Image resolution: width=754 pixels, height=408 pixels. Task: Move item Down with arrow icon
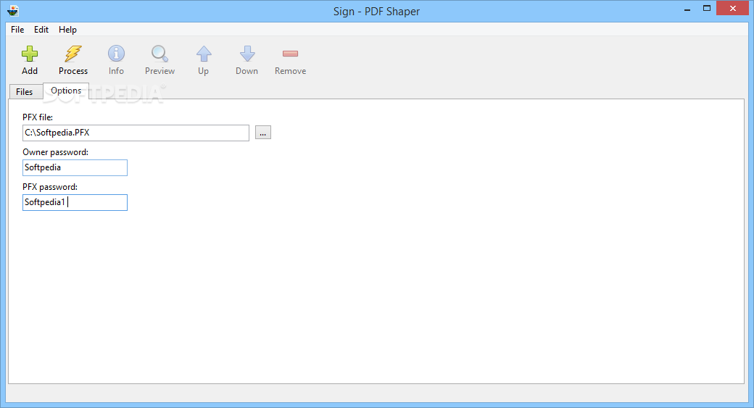click(x=246, y=54)
